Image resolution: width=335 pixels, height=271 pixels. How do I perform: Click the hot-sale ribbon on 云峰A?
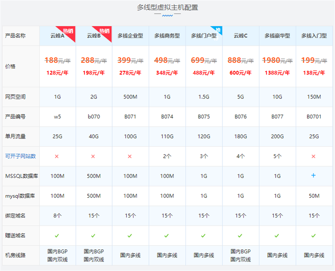click(69, 31)
